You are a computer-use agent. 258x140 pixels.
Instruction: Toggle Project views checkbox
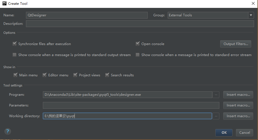click(75, 75)
